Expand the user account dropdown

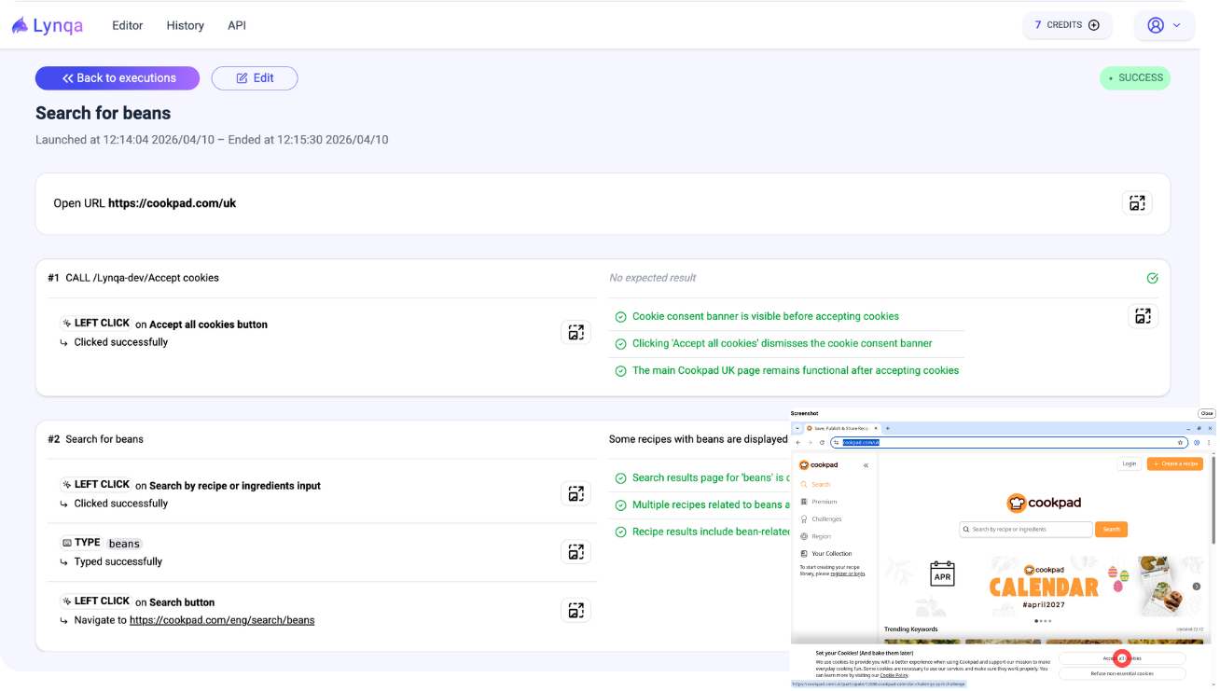(1164, 25)
